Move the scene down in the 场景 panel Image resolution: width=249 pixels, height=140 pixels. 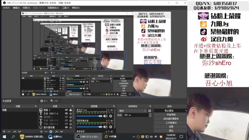(19, 132)
